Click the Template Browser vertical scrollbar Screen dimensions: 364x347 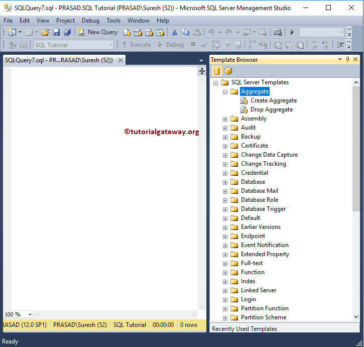coord(356,149)
